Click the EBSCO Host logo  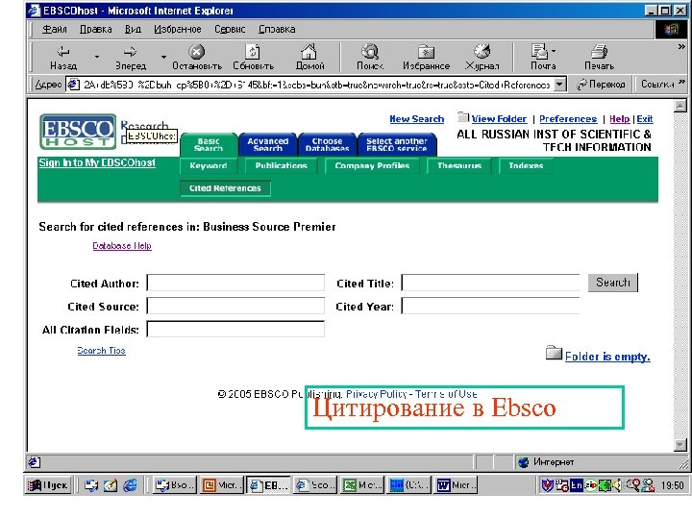click(78, 132)
